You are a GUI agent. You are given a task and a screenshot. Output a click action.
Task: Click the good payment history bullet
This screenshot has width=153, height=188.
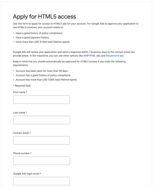(x=32, y=37)
